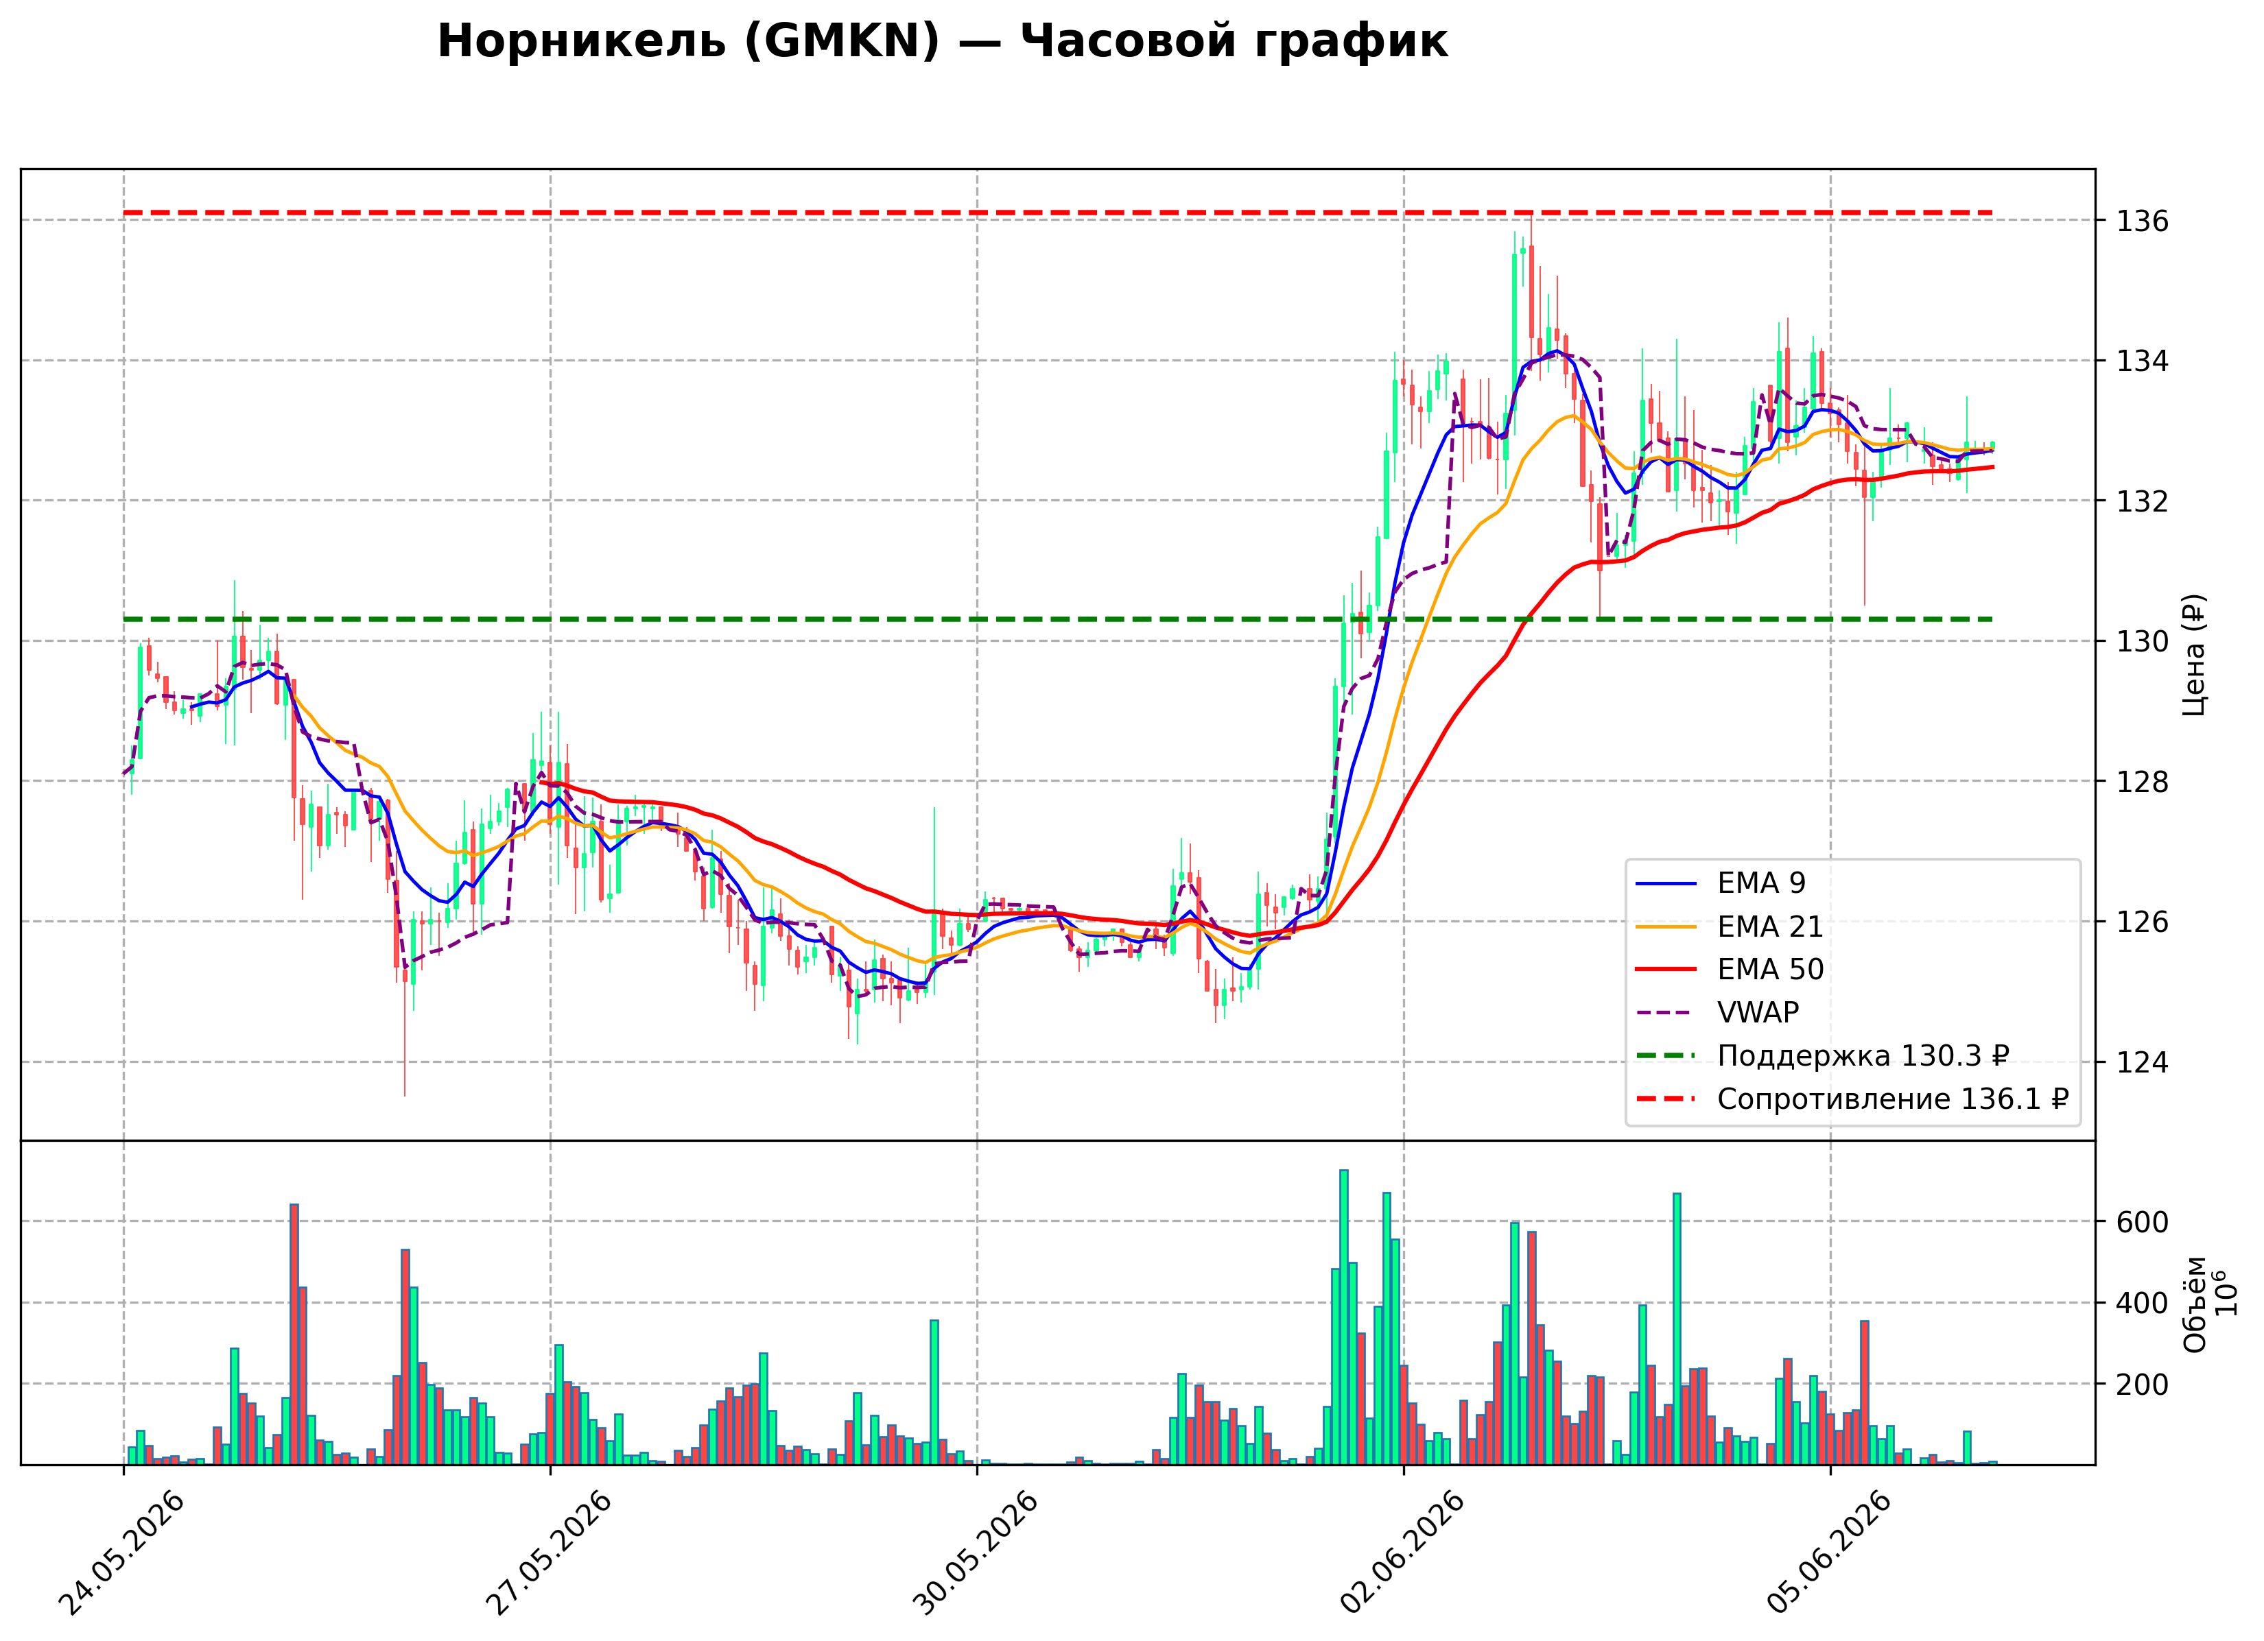Click the red EMA 50 legend line sample

1666,970
